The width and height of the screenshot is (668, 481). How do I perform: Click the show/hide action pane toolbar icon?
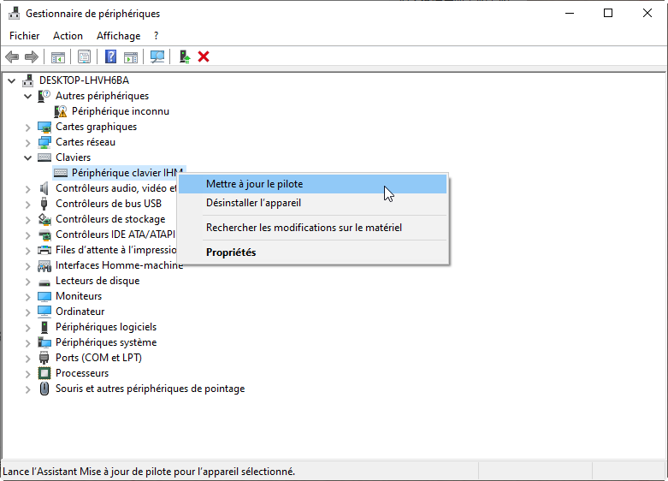(x=131, y=56)
